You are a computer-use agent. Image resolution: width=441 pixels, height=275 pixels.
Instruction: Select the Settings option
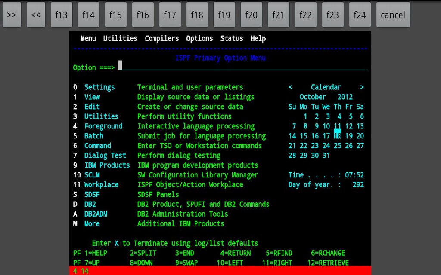[x=99, y=87]
